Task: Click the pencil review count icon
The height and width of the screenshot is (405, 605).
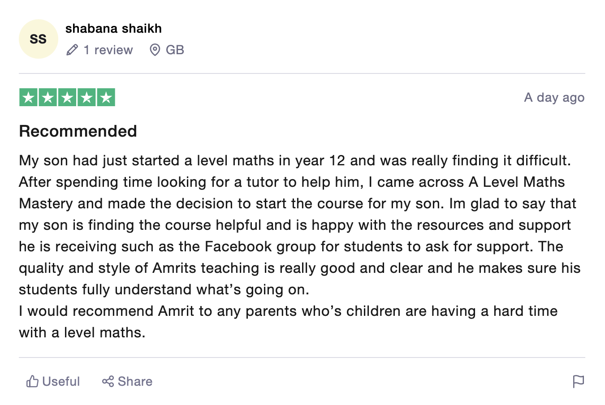Action: [x=72, y=50]
